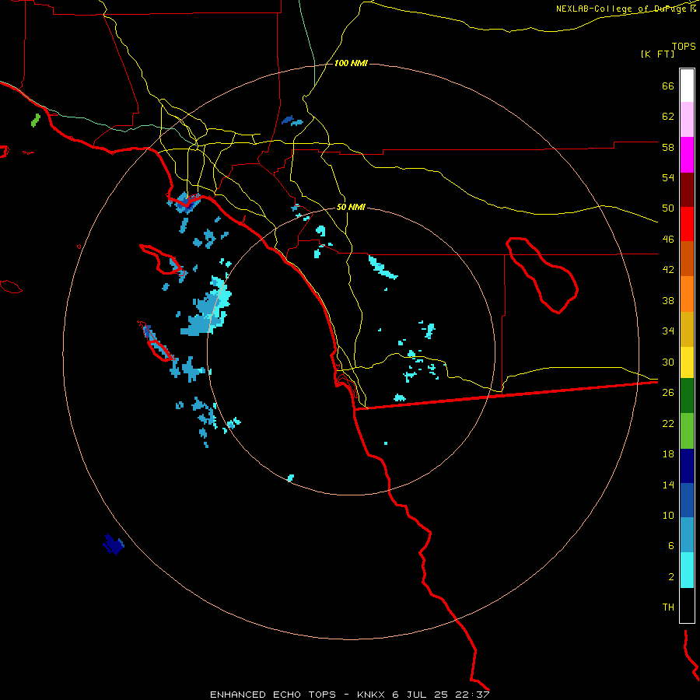Click the light pink legend swatch

tap(687, 119)
